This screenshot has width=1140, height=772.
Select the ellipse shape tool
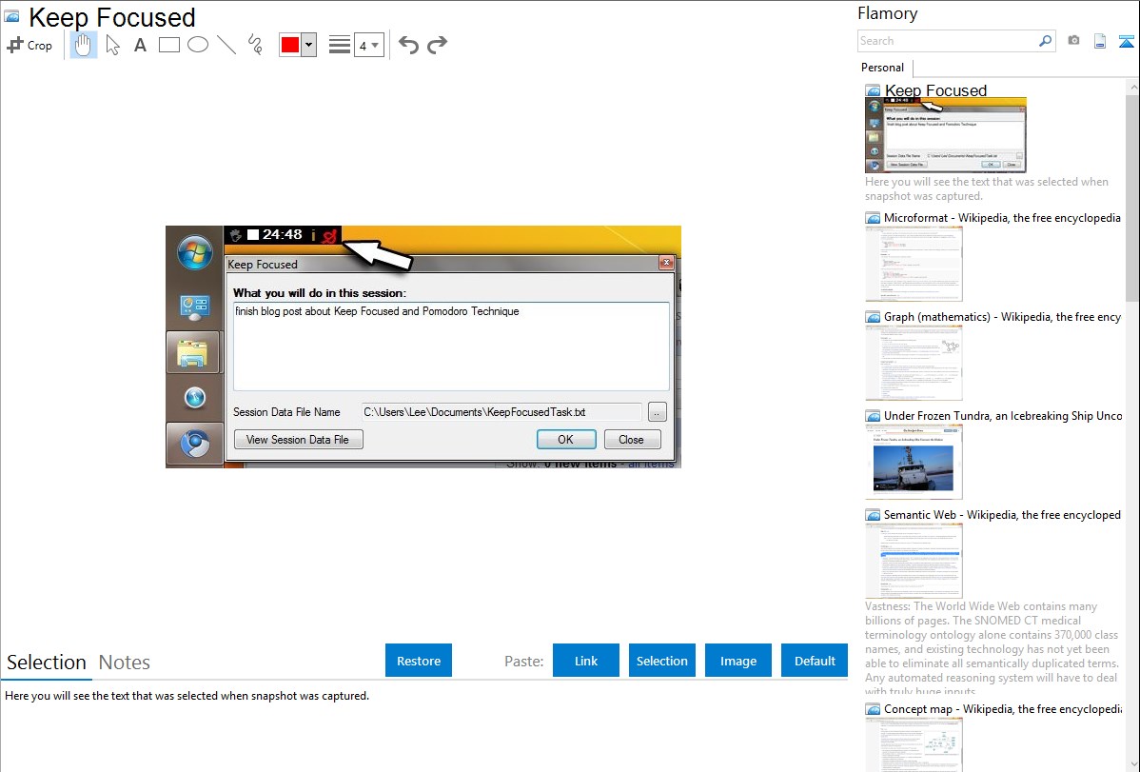[x=198, y=45]
